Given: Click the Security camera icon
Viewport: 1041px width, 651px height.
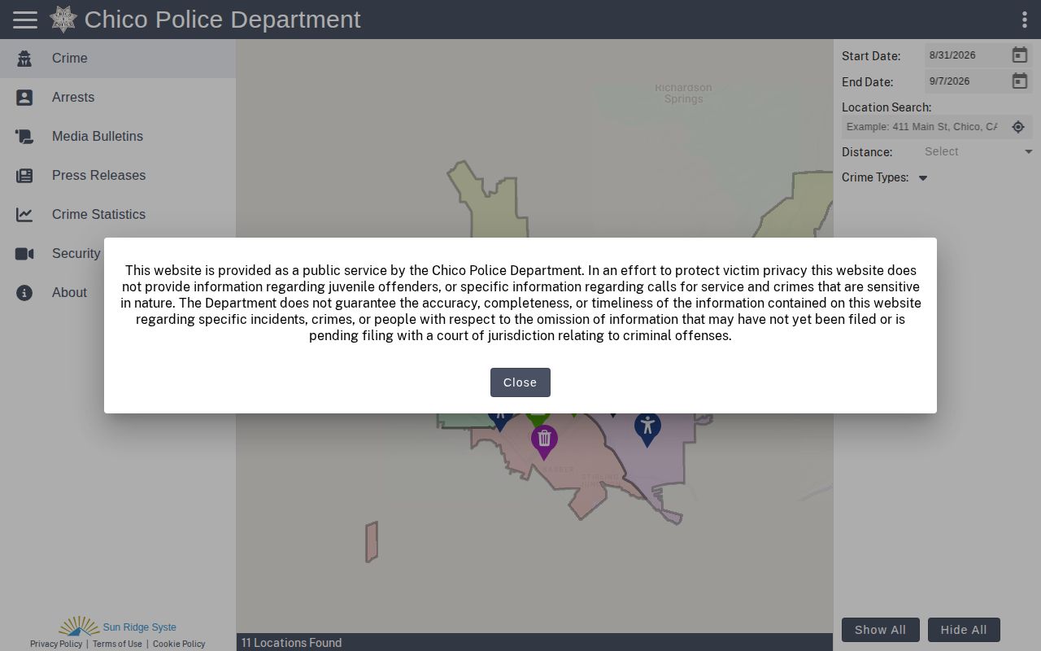Looking at the screenshot, I should 24,254.
